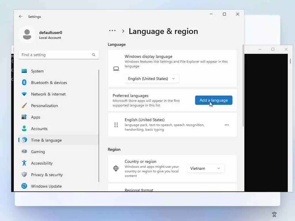Image resolution: width=295 pixels, height=221 pixels.
Task: Click the English (United States) language entry
Action: click(172, 125)
